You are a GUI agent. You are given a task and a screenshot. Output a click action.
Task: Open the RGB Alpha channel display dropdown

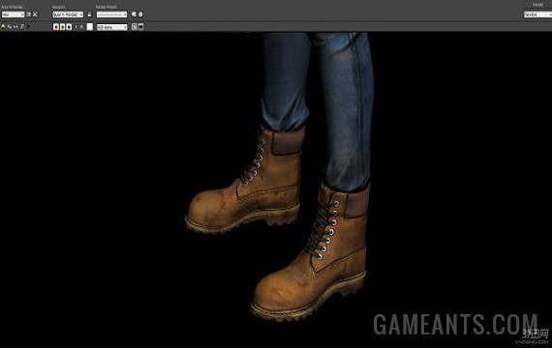pyautogui.click(x=111, y=27)
